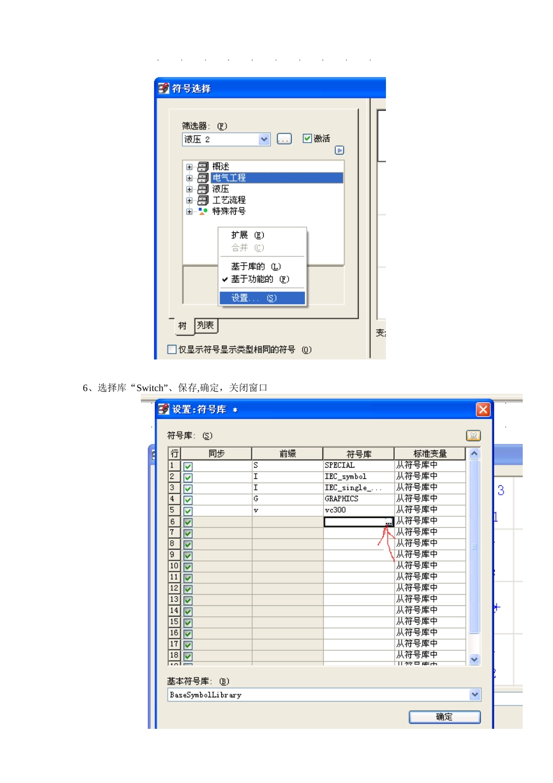Select the SPECIAL library cell
The width and height of the screenshot is (553, 783).
coord(359,465)
